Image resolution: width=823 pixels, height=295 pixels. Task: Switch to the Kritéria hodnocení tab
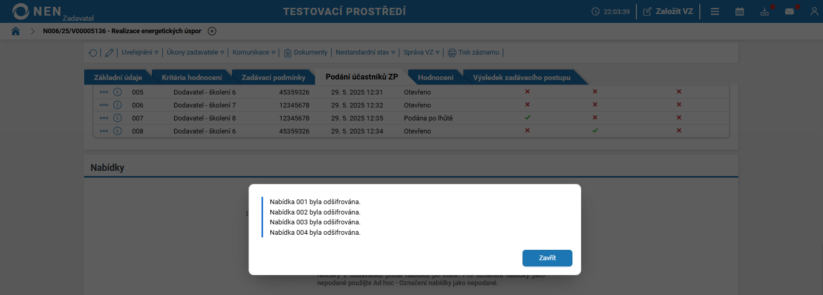(x=192, y=77)
